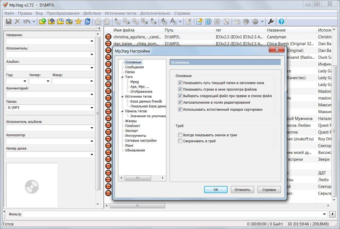Select Плейлист in the settings tree
Screen dimensions: 340x229
133,126
